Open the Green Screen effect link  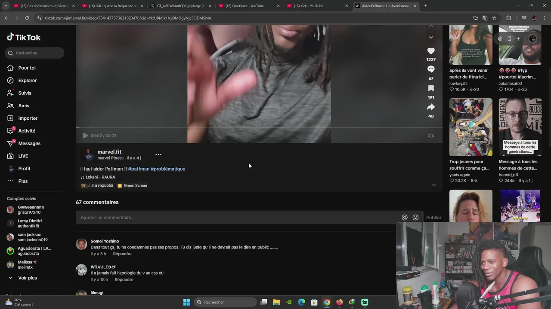(132, 186)
